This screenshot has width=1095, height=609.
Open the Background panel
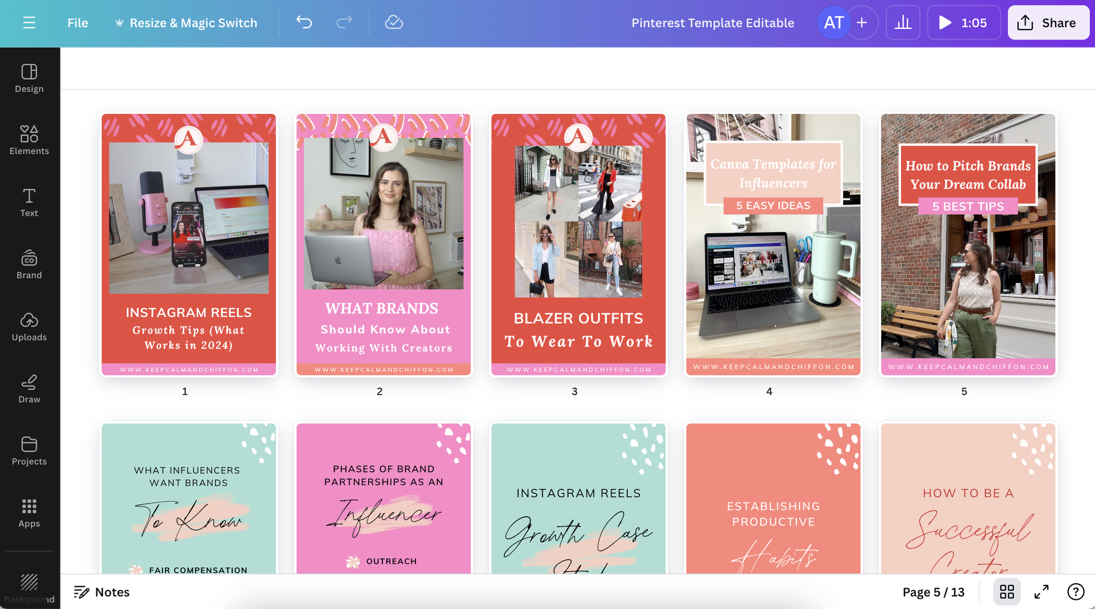29,588
